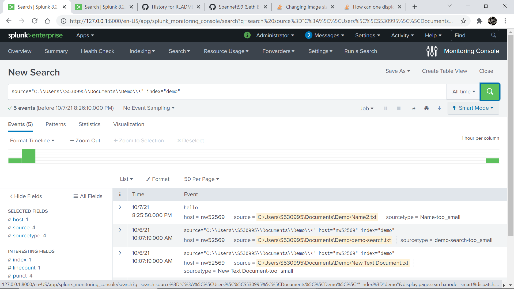Click Run a Search link
514x289 pixels.
tap(361, 51)
